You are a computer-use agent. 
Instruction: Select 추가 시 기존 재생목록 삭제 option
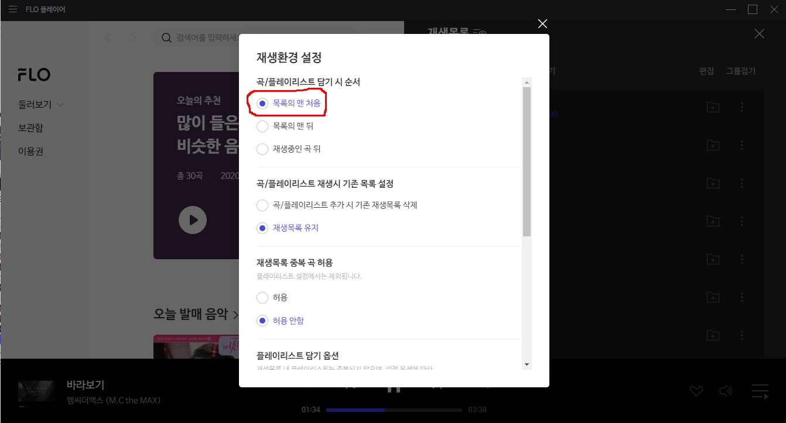(262, 205)
